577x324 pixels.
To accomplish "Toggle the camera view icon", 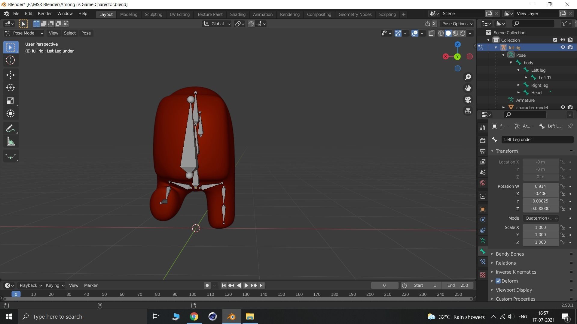I will (468, 100).
